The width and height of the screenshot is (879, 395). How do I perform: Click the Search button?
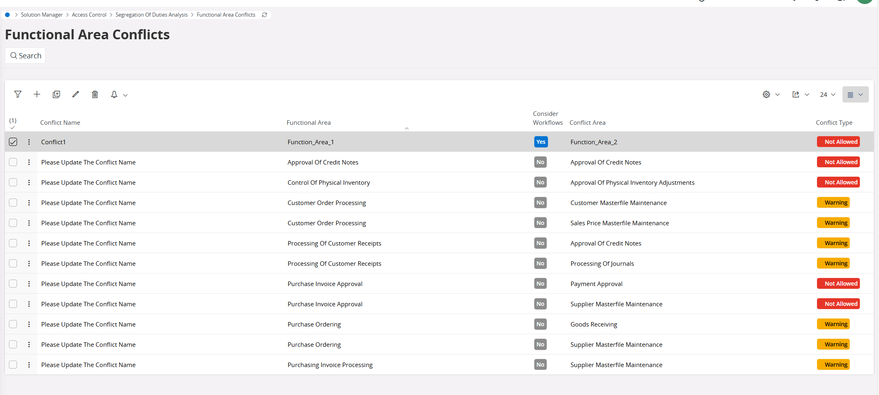click(x=26, y=56)
